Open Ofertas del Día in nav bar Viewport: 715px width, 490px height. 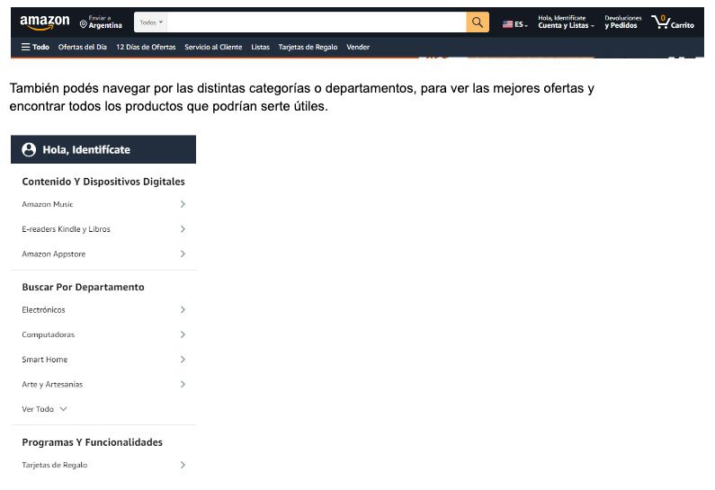[x=83, y=47]
